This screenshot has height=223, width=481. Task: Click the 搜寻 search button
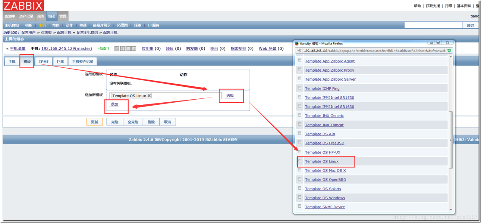pyautogui.click(x=470, y=26)
